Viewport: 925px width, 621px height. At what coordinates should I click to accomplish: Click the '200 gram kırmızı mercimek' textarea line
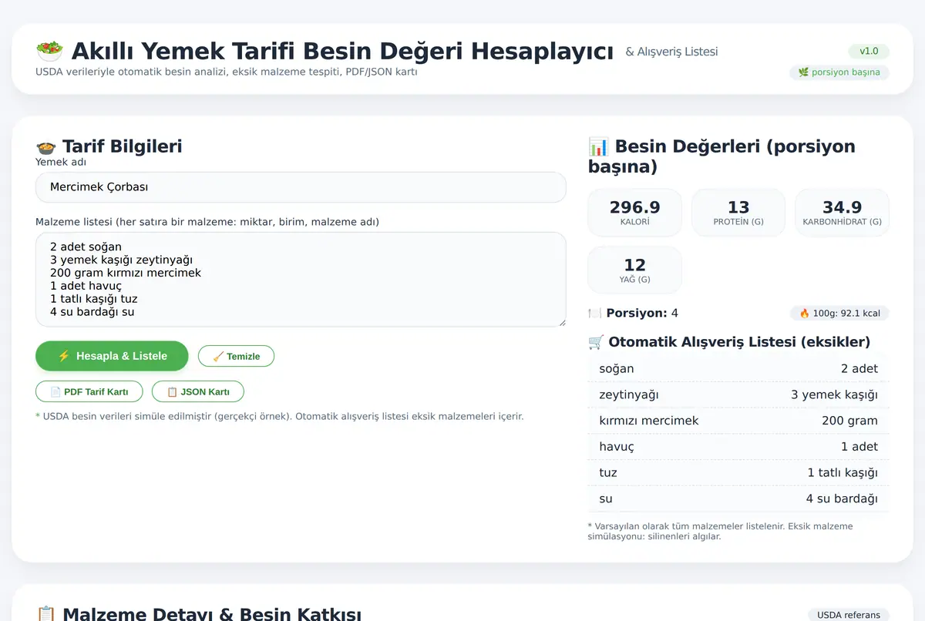(x=126, y=273)
